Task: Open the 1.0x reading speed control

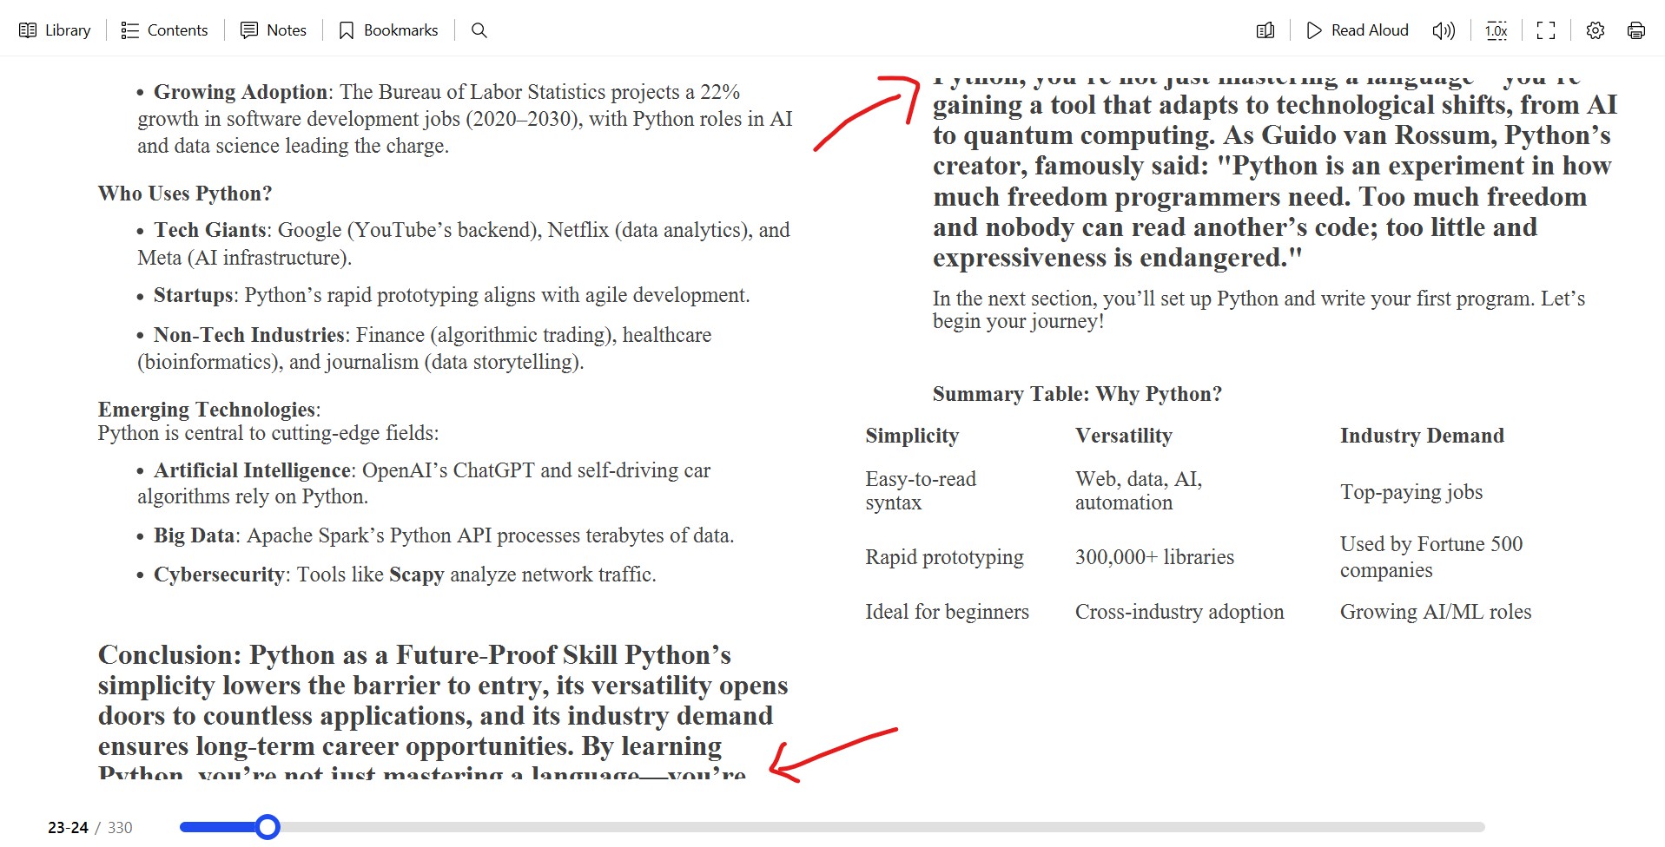Action: click(1496, 30)
